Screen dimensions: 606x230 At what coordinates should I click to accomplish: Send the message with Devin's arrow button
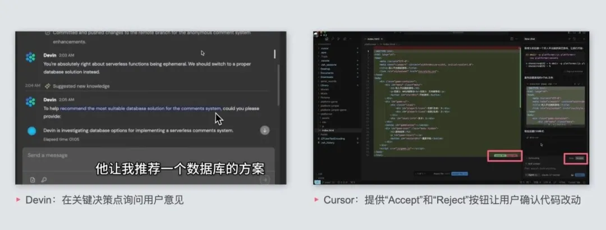265,180
